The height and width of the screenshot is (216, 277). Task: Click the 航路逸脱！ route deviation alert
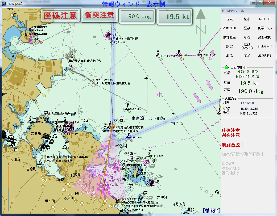233,145
